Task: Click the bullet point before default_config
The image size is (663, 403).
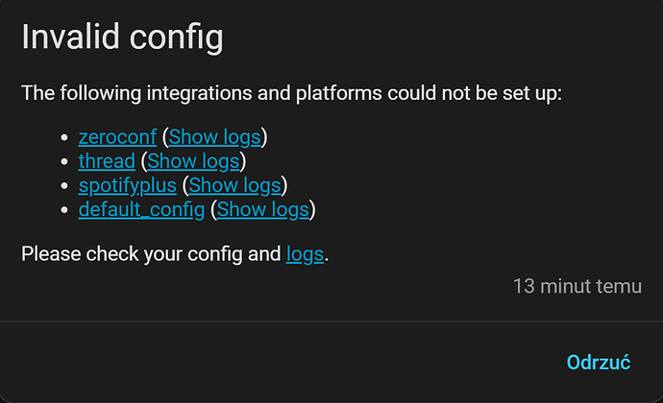Action: coord(64,210)
